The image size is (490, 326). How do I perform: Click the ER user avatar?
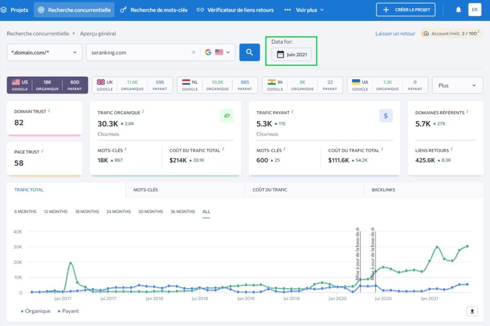click(474, 10)
